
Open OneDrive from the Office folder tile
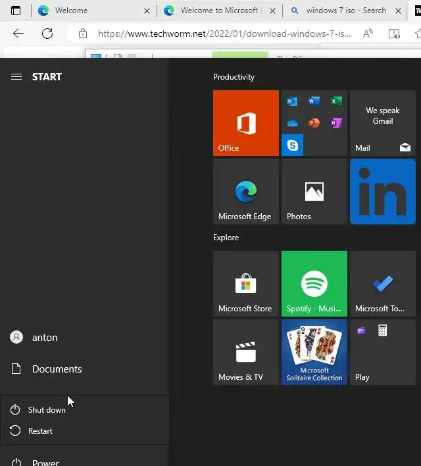pos(292,123)
